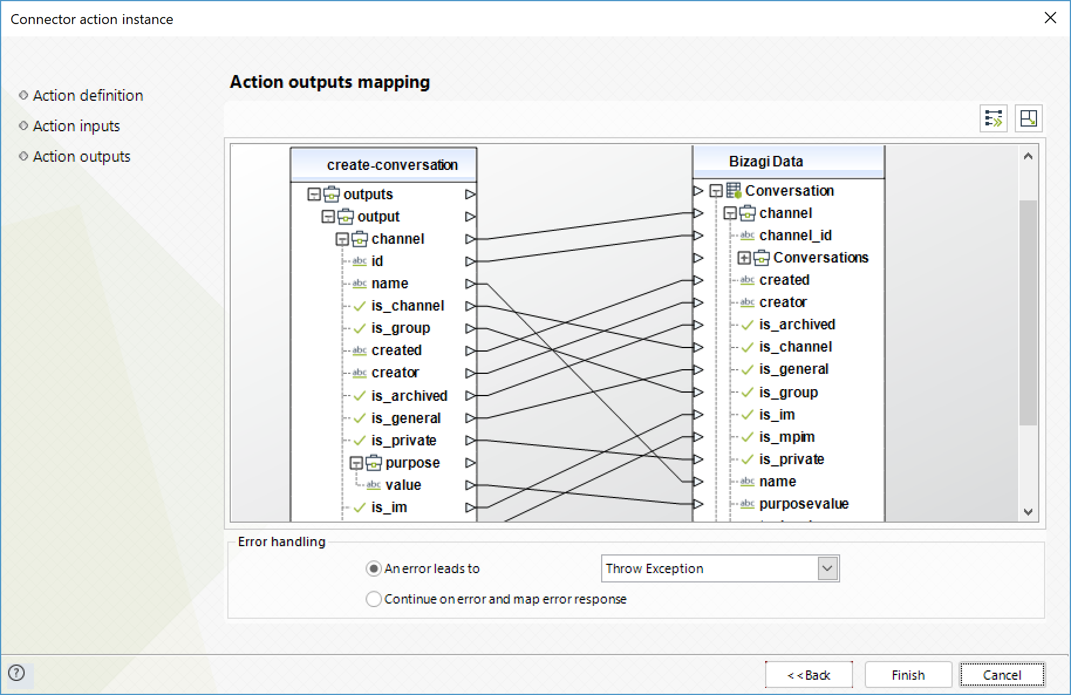
Task: Collapse the Bizagi Data channel node
Action: (x=730, y=213)
